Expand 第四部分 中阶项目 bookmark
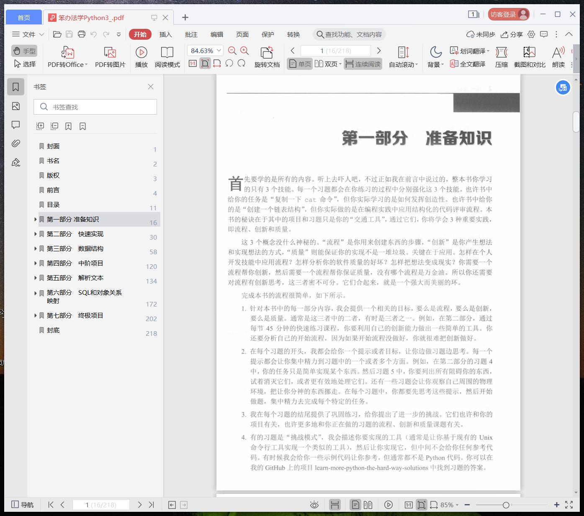 tap(36, 263)
